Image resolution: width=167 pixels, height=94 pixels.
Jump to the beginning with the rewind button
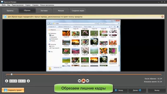[79, 81]
